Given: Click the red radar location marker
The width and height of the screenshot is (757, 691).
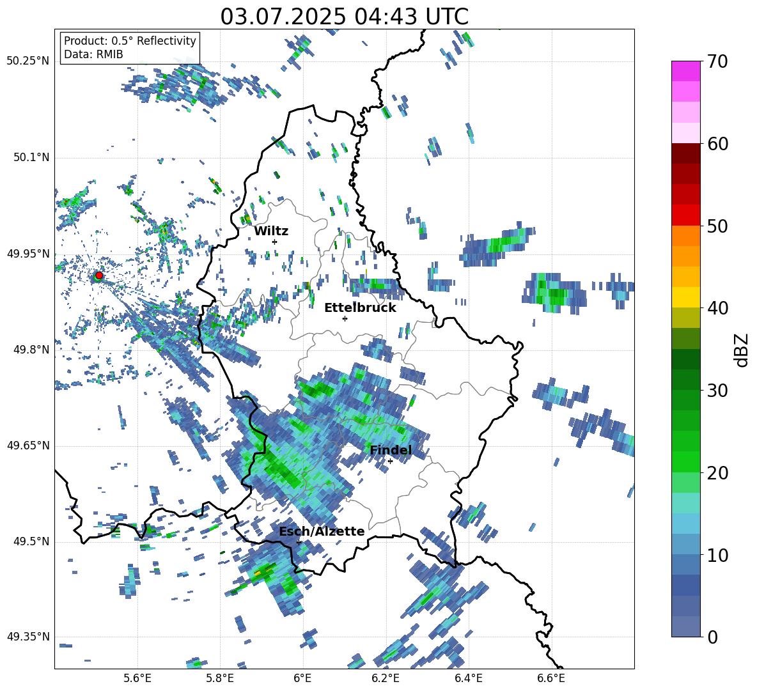Looking at the screenshot, I should [x=99, y=275].
